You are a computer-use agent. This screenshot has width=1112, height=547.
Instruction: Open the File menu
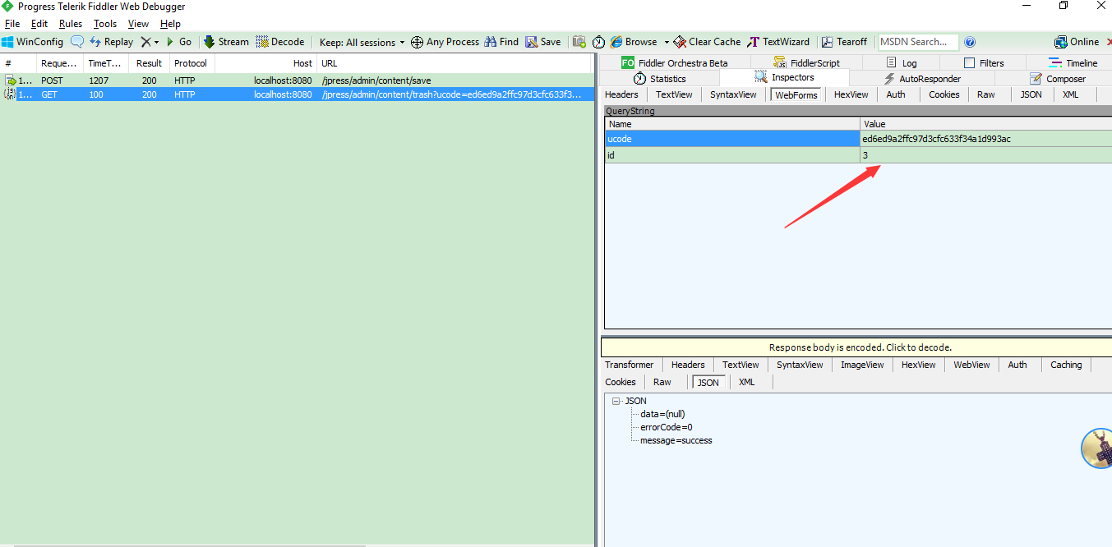pos(12,24)
